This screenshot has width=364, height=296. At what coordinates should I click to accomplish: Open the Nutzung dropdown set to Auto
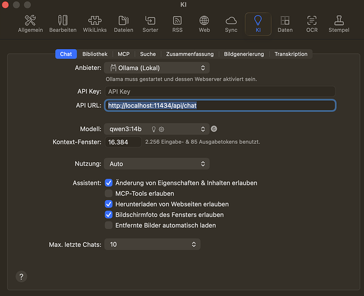157,164
